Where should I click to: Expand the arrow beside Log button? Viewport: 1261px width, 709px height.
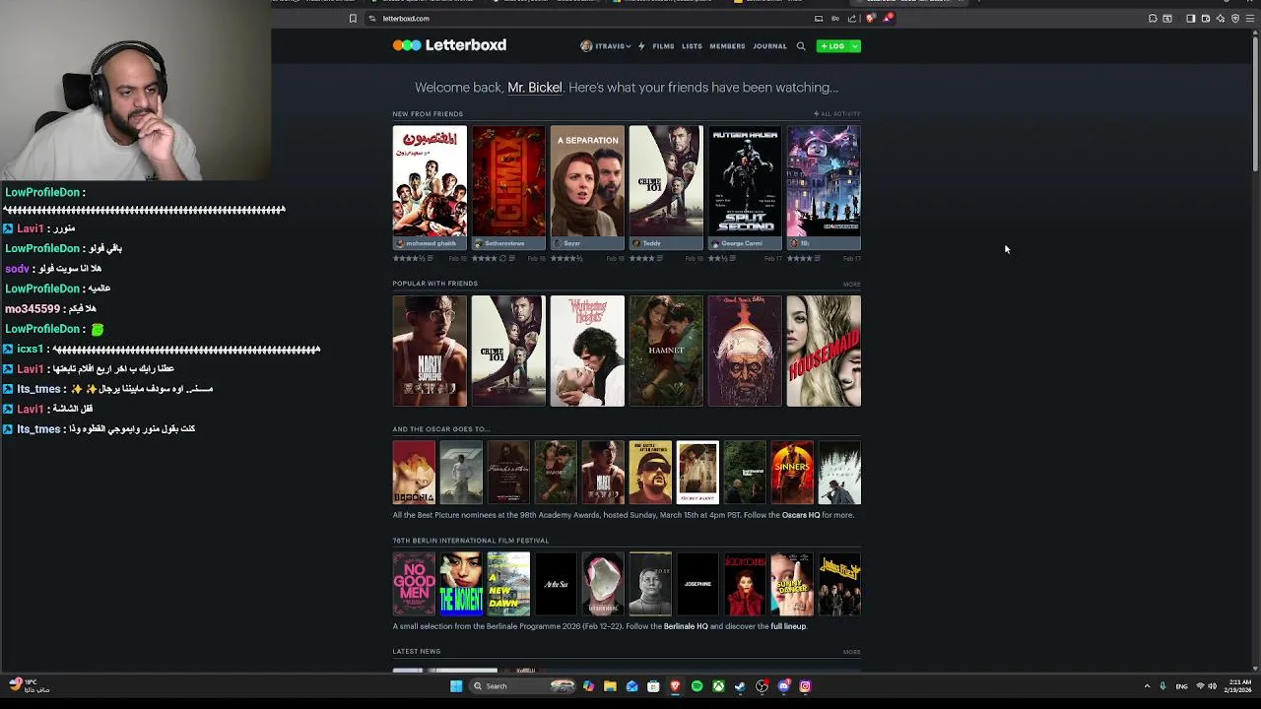855,46
